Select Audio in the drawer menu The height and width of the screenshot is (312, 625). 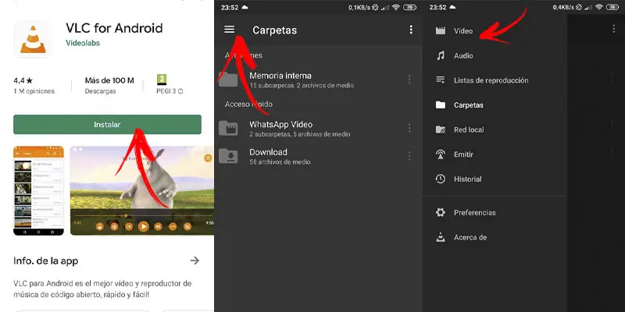[495, 55]
